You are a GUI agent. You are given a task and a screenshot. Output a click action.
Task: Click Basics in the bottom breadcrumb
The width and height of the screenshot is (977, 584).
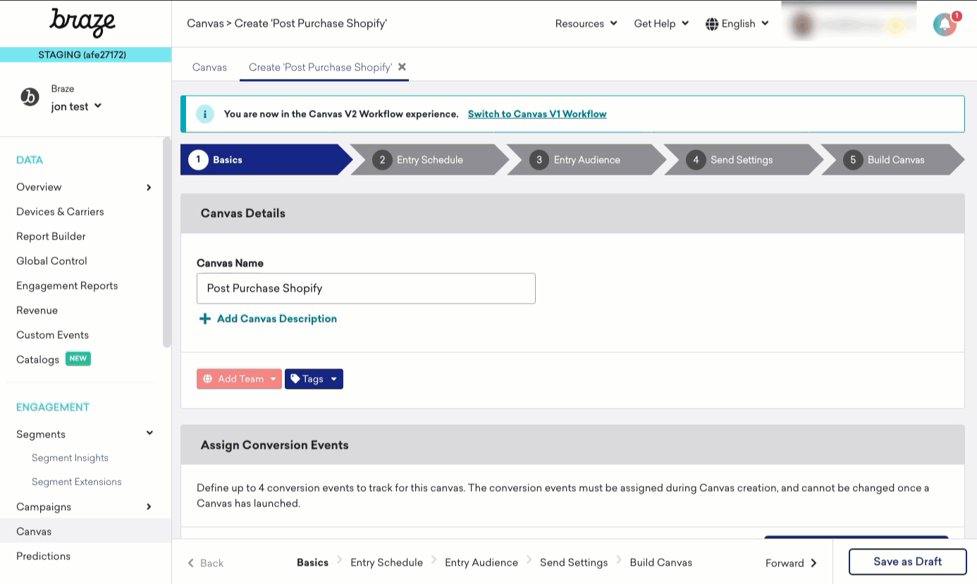pos(313,562)
